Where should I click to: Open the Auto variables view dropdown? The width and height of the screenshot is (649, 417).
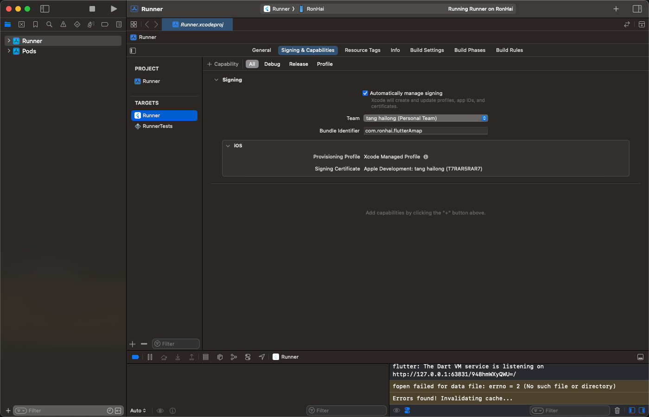tap(138, 411)
